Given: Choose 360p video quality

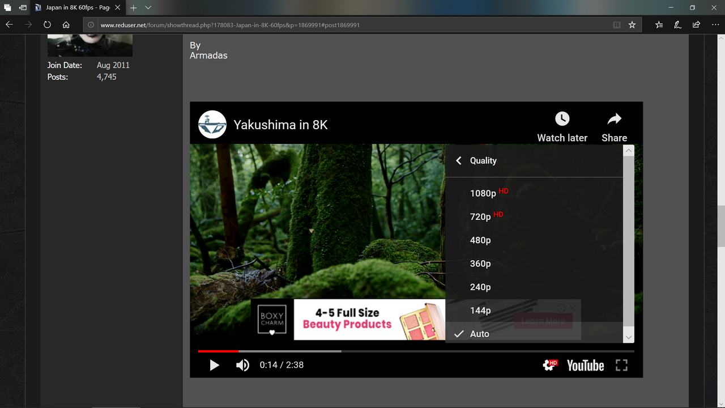Looking at the screenshot, I should (x=534, y=263).
